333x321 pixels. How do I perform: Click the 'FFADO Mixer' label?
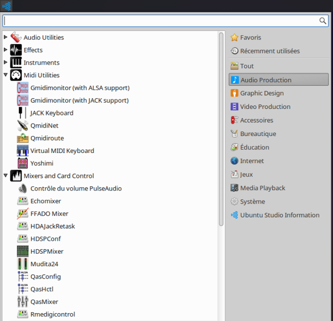point(49,214)
